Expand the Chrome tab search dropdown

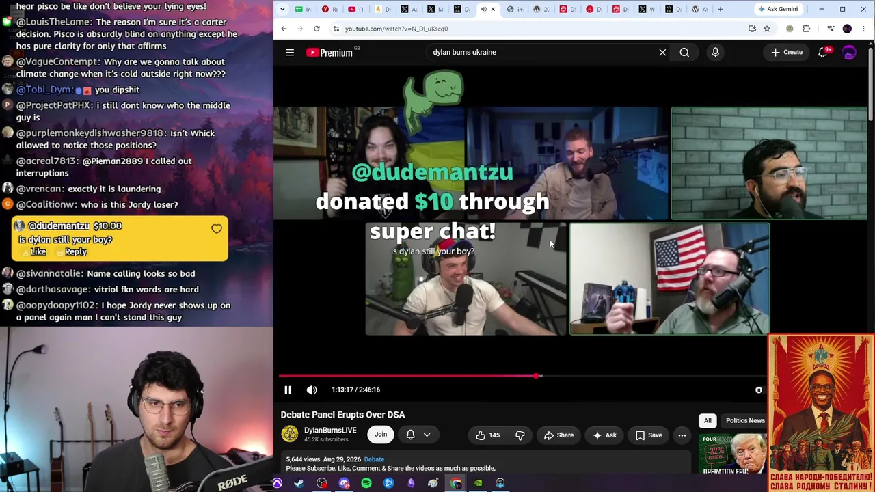[x=284, y=9]
